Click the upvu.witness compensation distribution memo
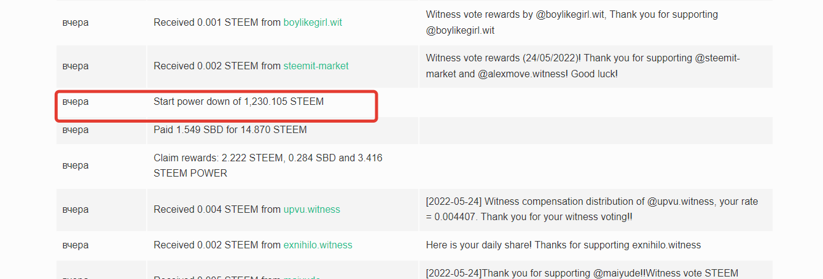The width and height of the screenshot is (823, 279). [x=591, y=209]
